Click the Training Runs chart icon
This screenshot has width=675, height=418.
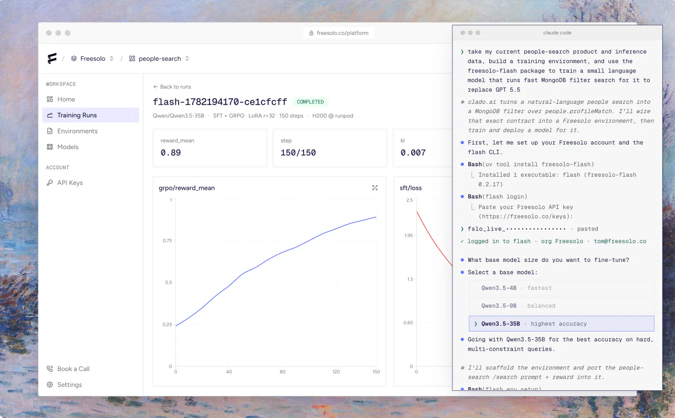pos(50,115)
